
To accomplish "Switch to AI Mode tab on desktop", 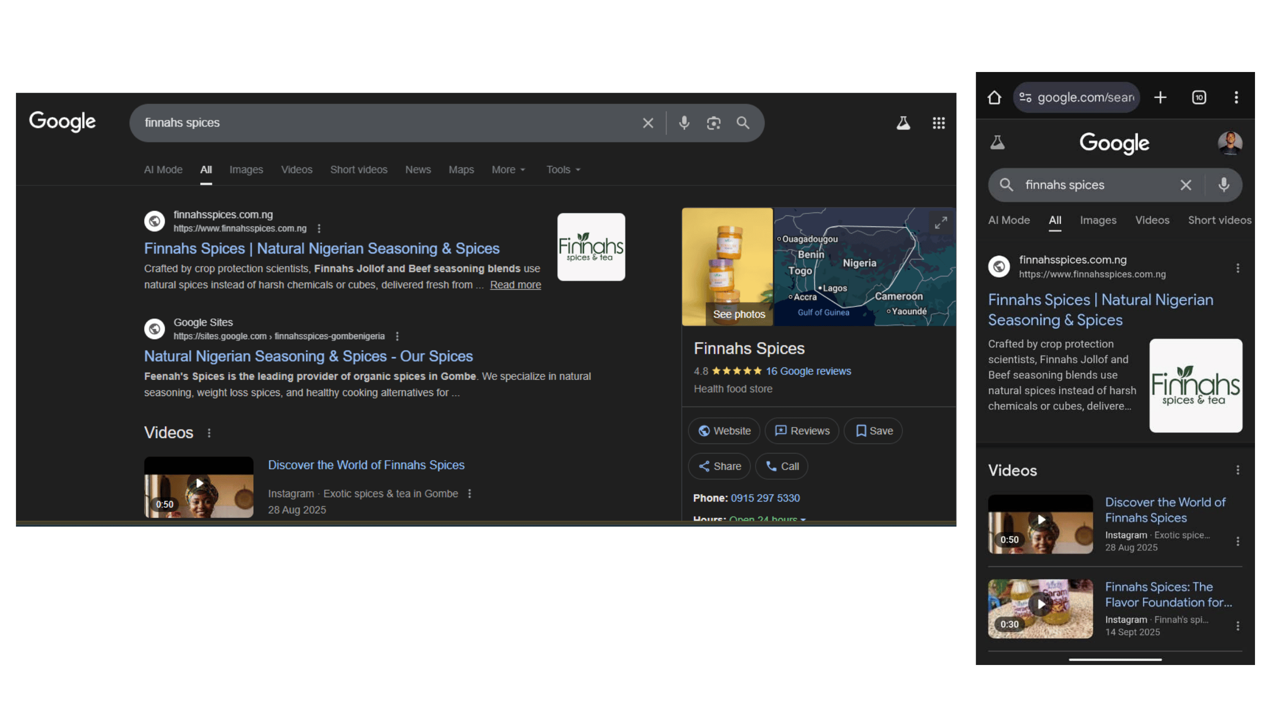I will [163, 170].
